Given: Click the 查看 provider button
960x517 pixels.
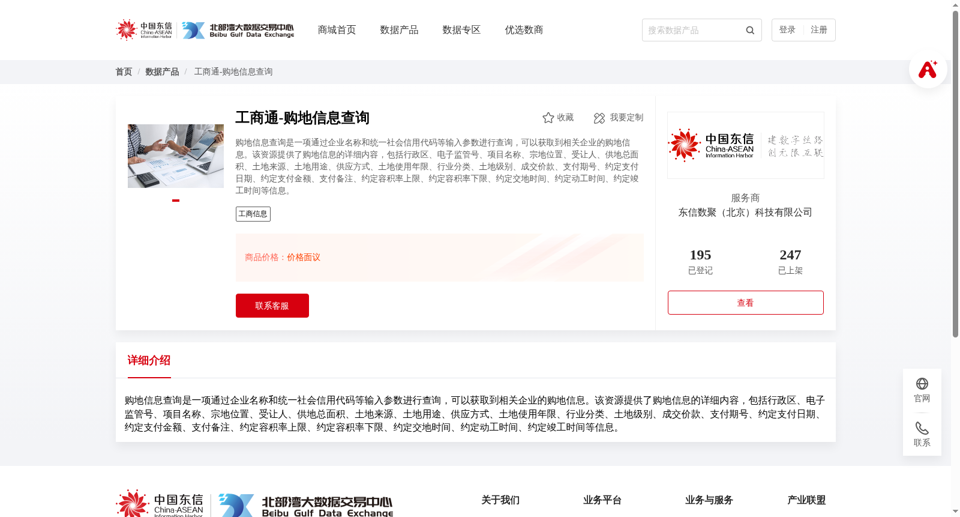Looking at the screenshot, I should pyautogui.click(x=746, y=303).
